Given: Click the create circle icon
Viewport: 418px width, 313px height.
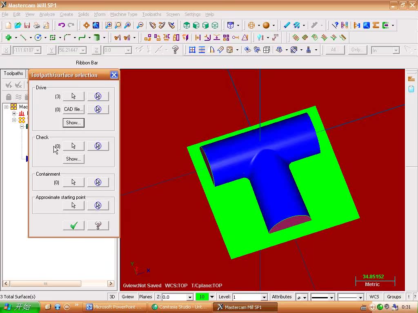Looking at the screenshot, I should coord(38,37).
